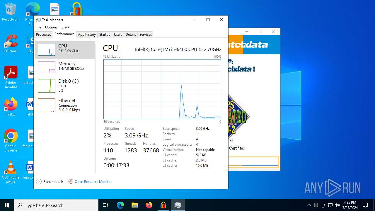Click the Windows Start button
Viewport: 375px width, 211px height.
(x=7, y=205)
